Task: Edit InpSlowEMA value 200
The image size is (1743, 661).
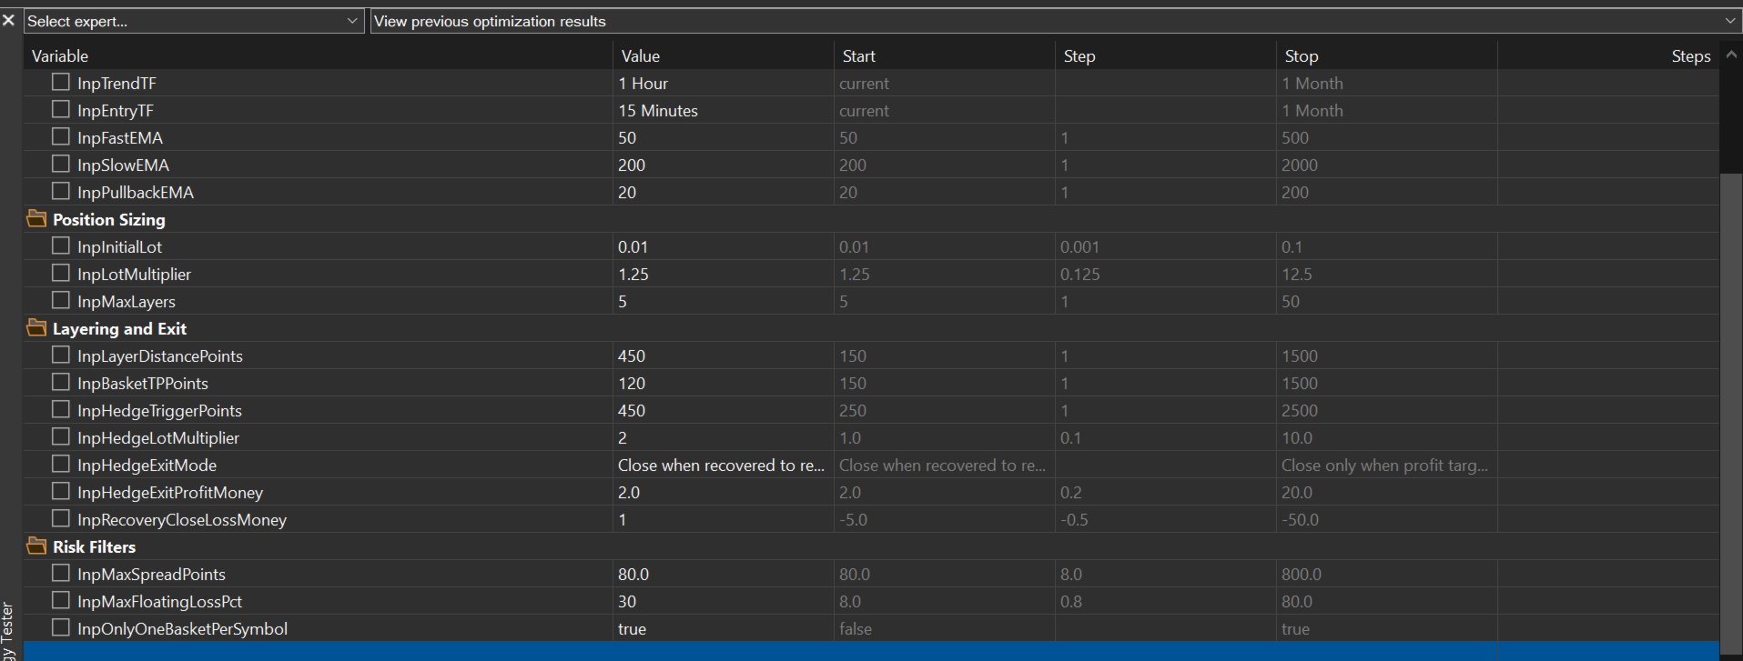Action: pos(724,165)
